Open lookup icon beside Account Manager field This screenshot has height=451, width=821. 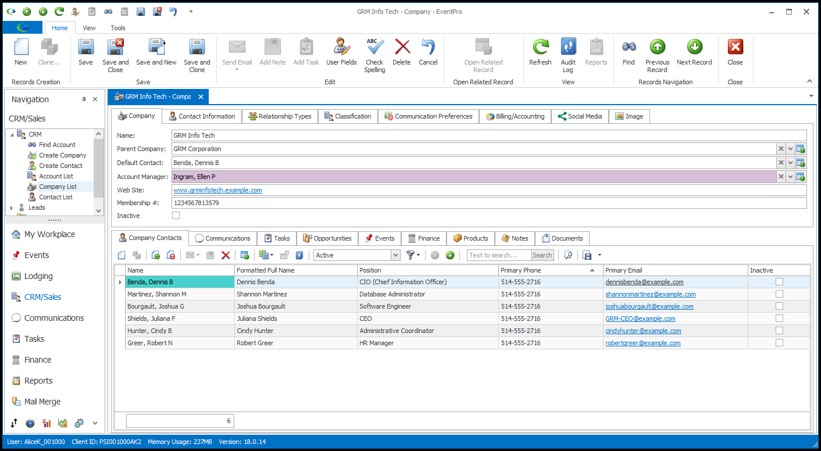coord(801,177)
